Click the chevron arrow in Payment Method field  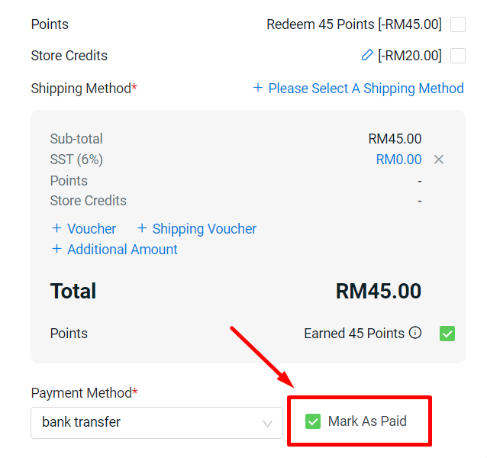[x=268, y=423]
